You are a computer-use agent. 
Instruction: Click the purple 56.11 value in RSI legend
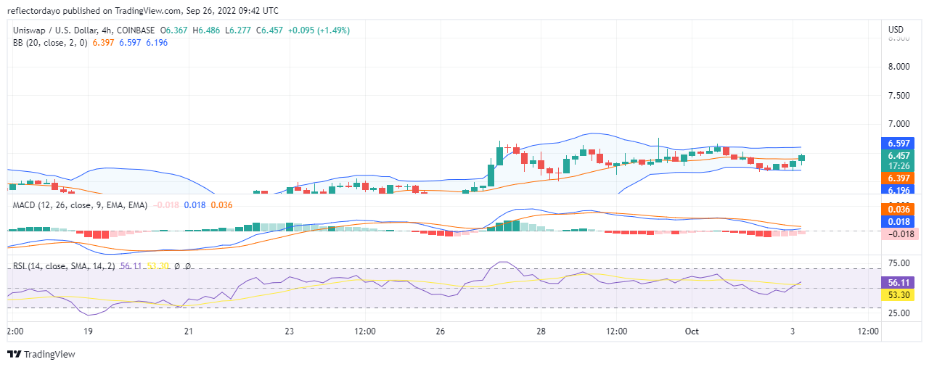pos(132,266)
